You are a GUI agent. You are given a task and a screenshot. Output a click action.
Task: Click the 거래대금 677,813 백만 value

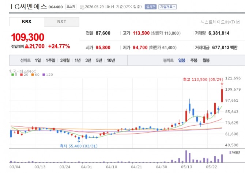[225, 47]
